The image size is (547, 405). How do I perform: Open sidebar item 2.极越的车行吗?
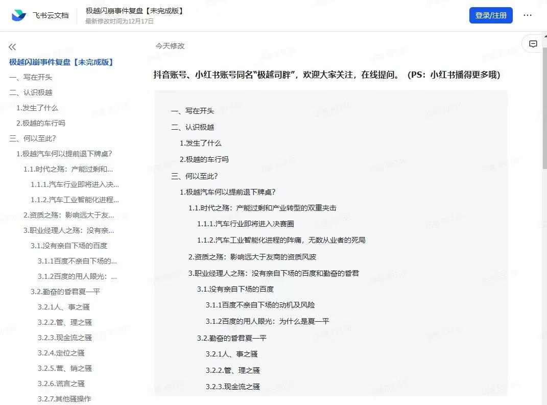coord(40,123)
